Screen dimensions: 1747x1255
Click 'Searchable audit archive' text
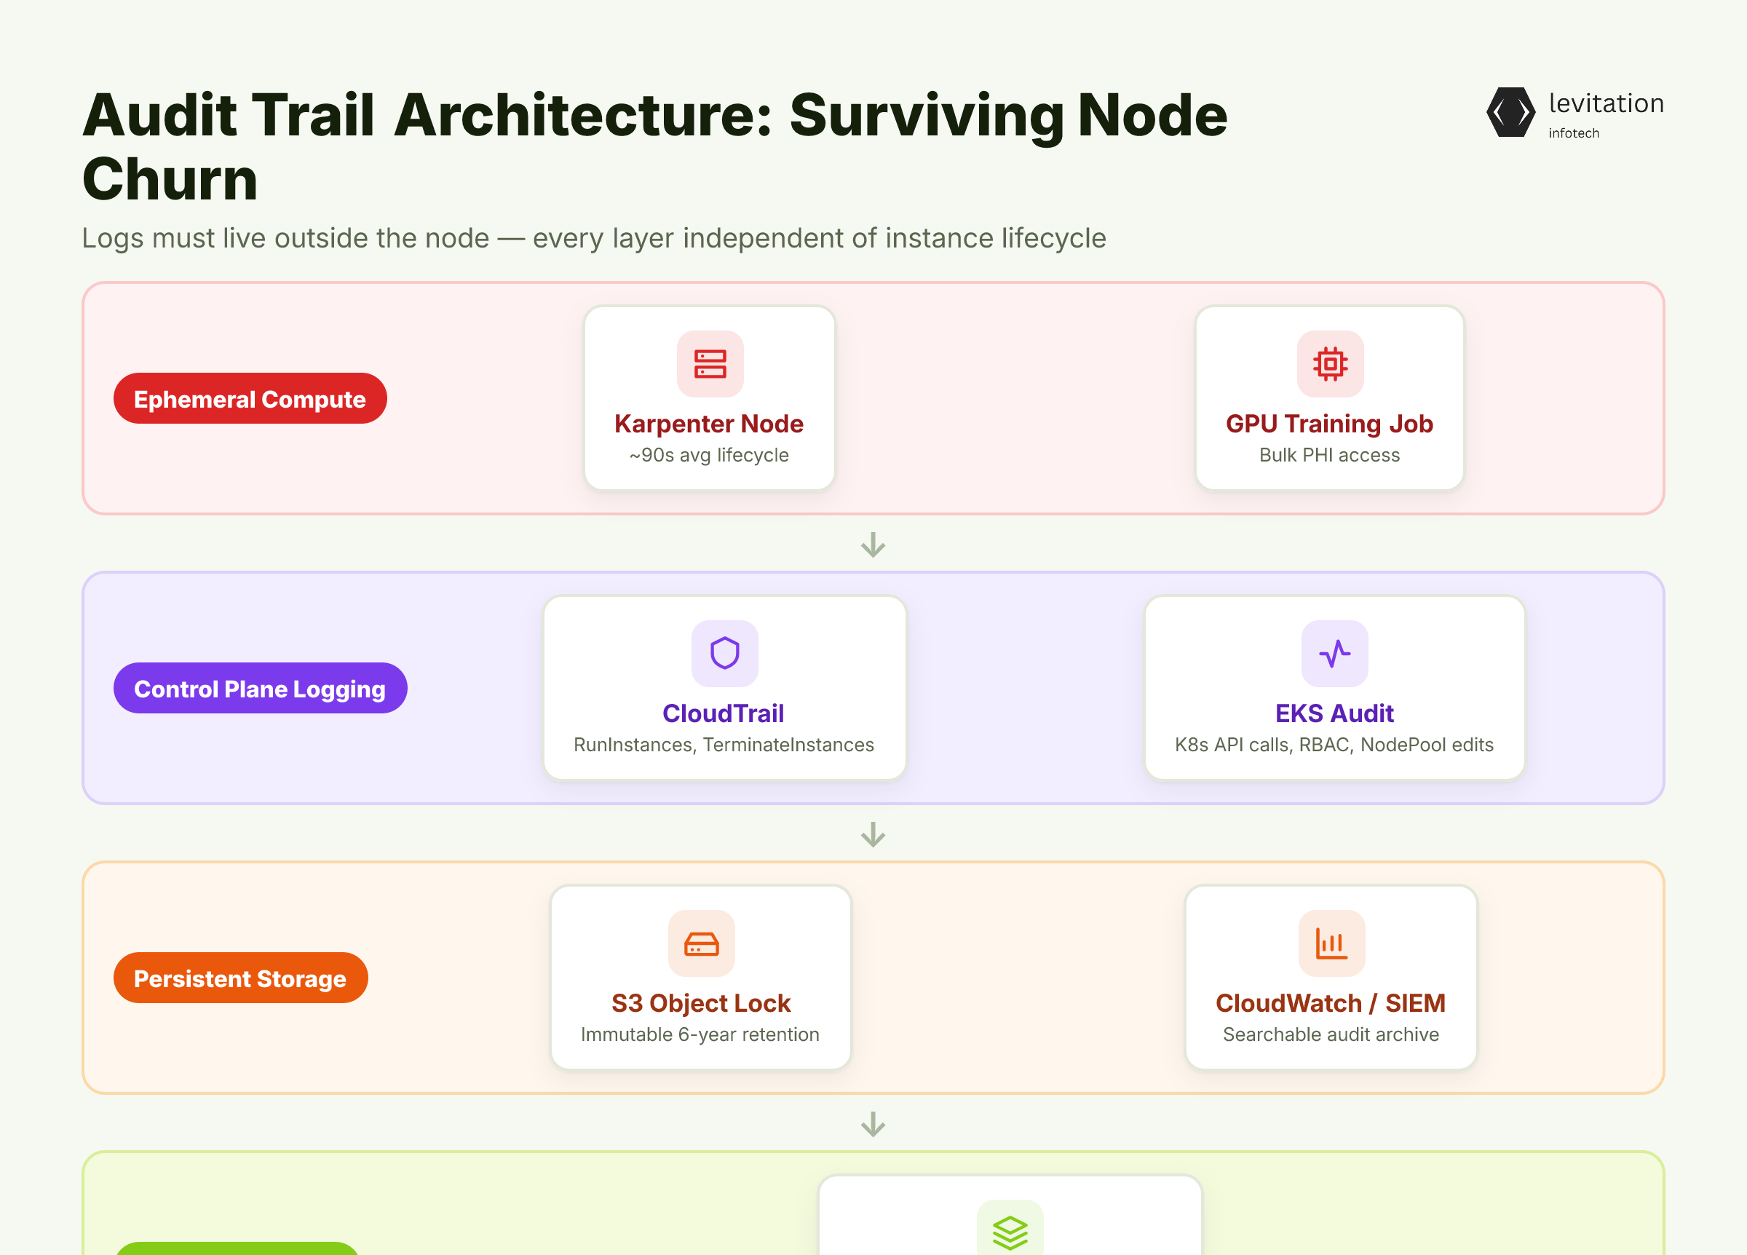click(x=1331, y=1034)
